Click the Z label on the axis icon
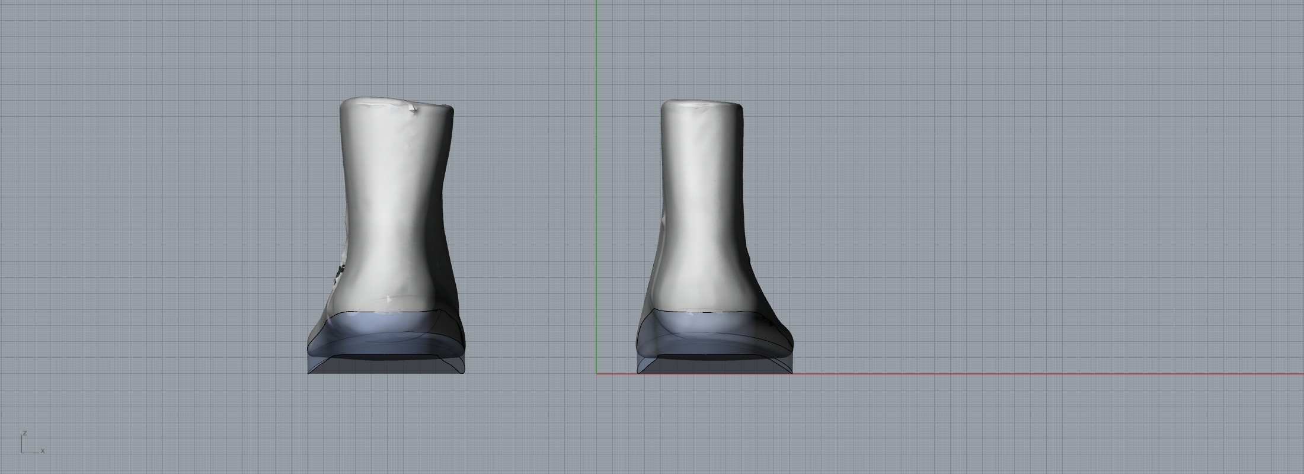The width and height of the screenshot is (1304, 474). pos(25,433)
